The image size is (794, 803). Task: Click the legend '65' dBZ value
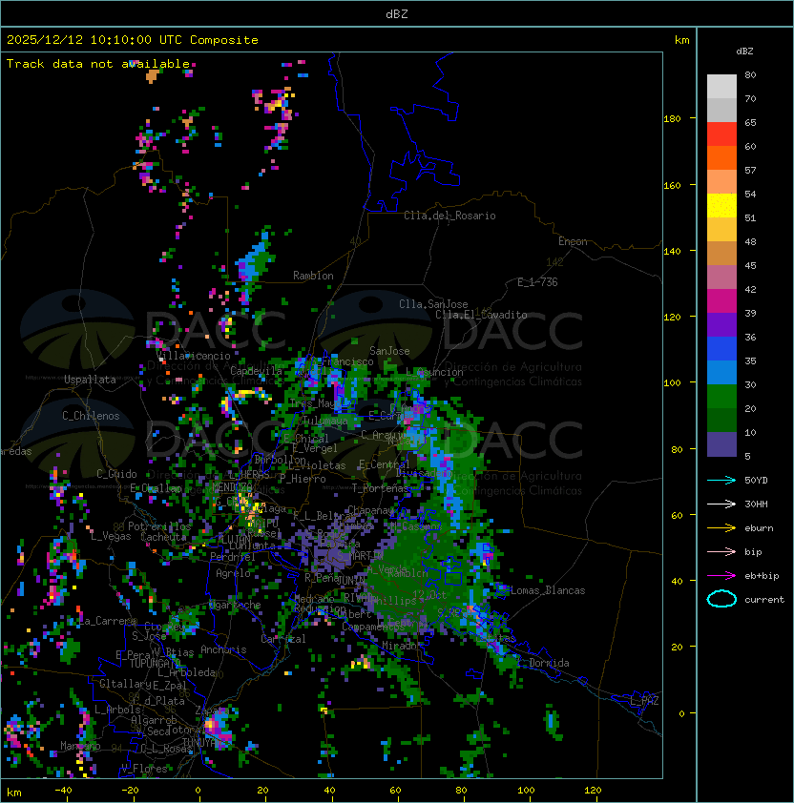pyautogui.click(x=750, y=122)
